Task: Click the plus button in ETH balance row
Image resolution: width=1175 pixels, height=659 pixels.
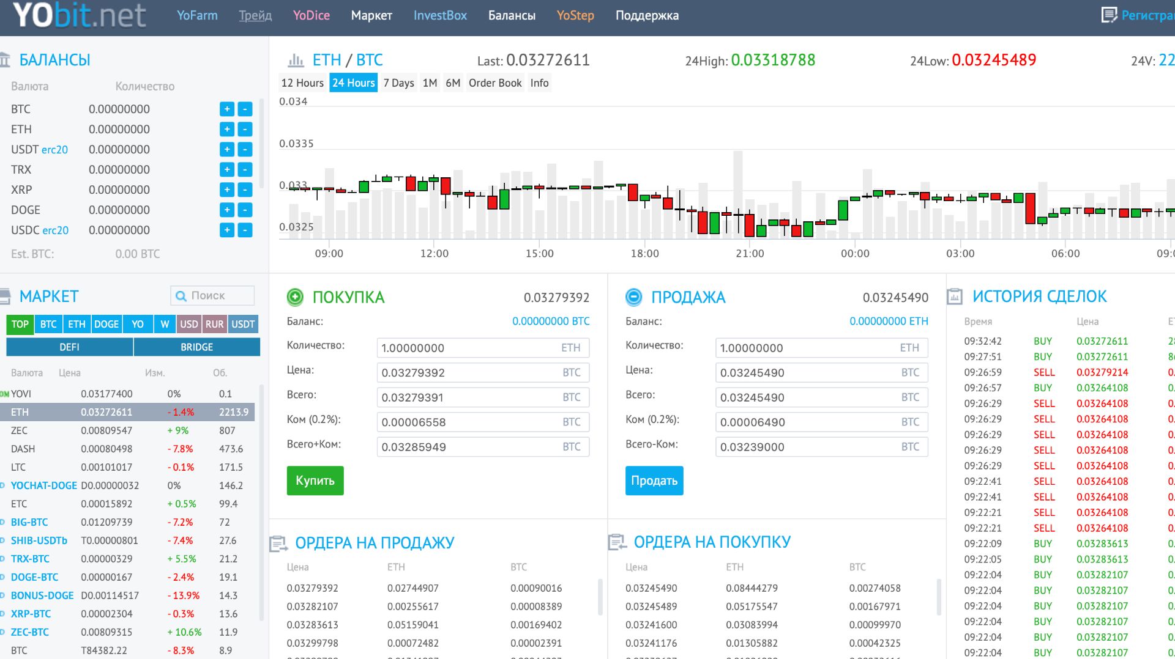Action: point(227,129)
